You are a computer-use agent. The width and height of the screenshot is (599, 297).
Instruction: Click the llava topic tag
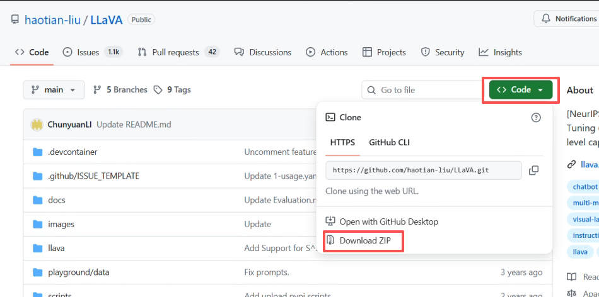coord(580,252)
